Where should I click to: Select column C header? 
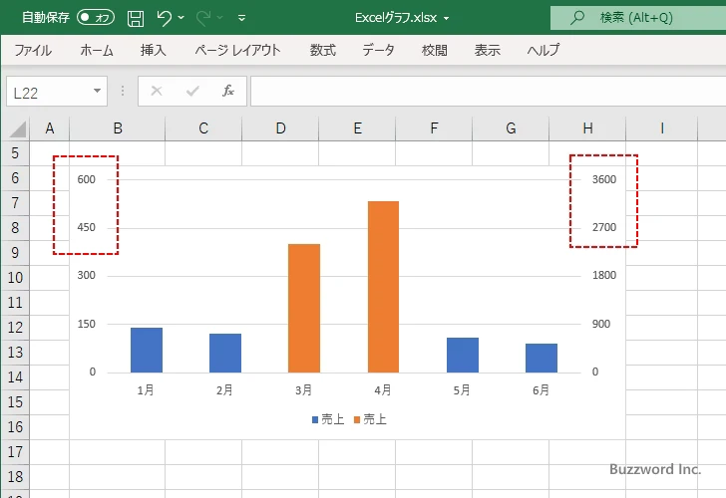203,128
